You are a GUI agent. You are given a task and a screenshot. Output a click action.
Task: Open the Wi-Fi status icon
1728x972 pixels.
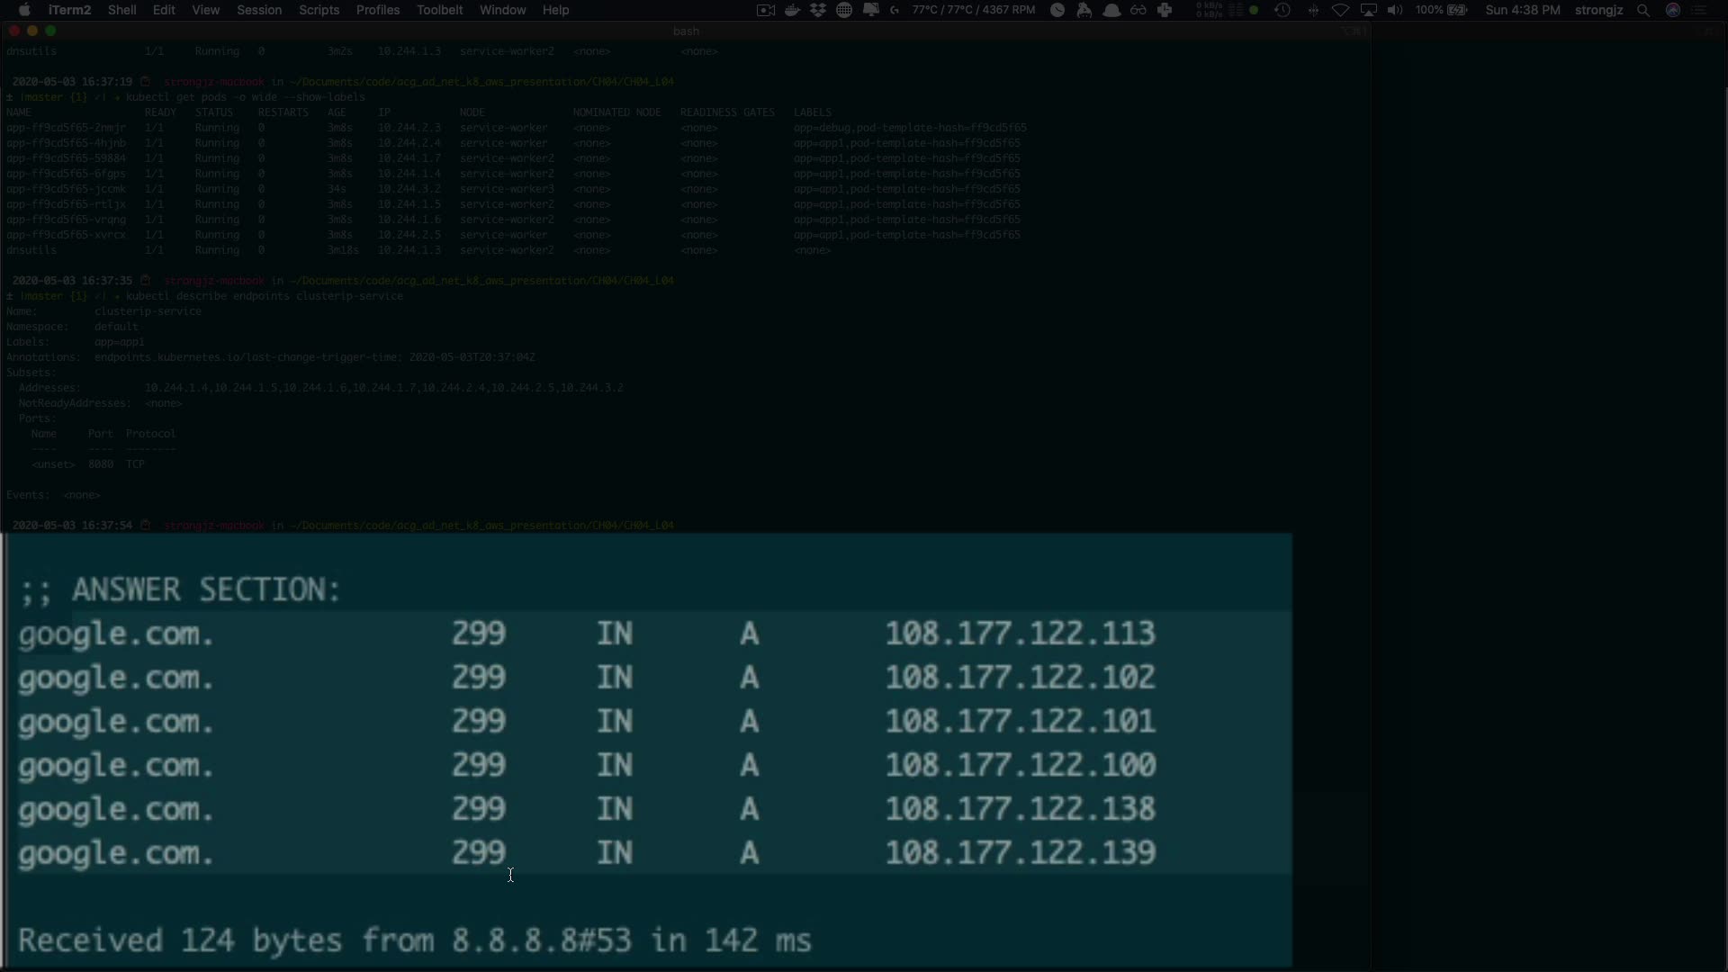[x=1340, y=10]
